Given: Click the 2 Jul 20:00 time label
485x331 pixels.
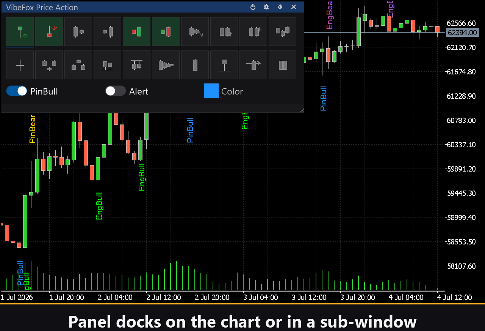Looking at the screenshot, I should click(212, 297).
